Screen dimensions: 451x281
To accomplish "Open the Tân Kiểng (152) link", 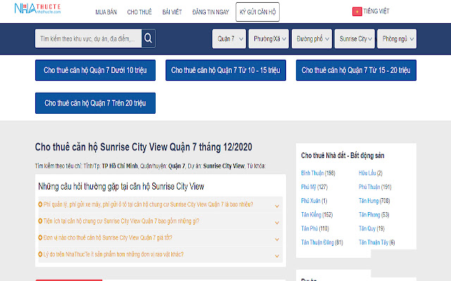I will pos(317,214).
